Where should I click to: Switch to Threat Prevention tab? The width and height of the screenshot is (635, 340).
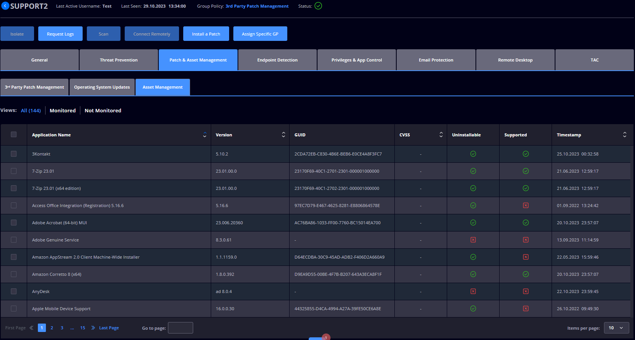[x=119, y=60]
